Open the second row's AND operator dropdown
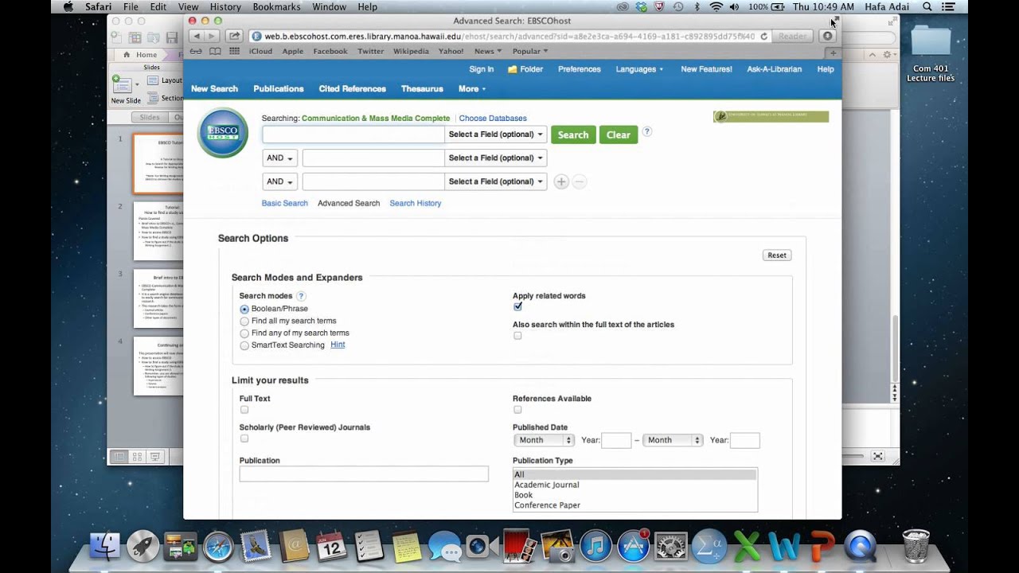Image resolution: width=1019 pixels, height=573 pixels. 279,158
